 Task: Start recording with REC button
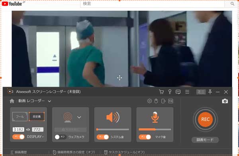click(205, 119)
